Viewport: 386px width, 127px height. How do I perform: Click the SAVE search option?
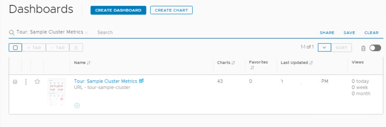coord(349,33)
